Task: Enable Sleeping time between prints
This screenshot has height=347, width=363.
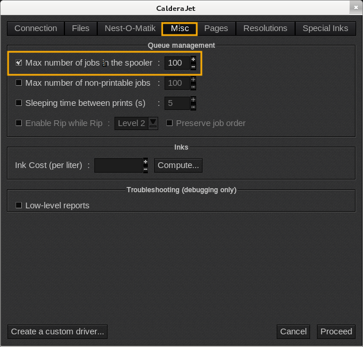Action: (x=19, y=103)
